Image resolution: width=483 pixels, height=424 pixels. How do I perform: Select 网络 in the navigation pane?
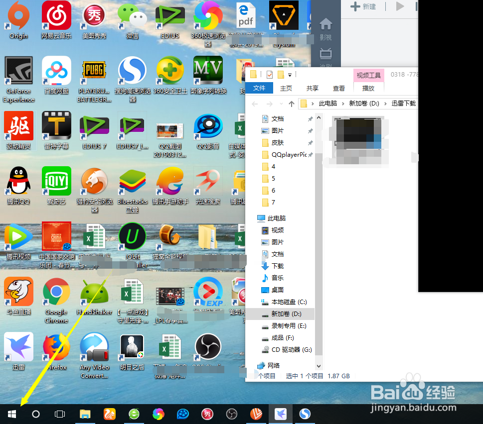269,365
